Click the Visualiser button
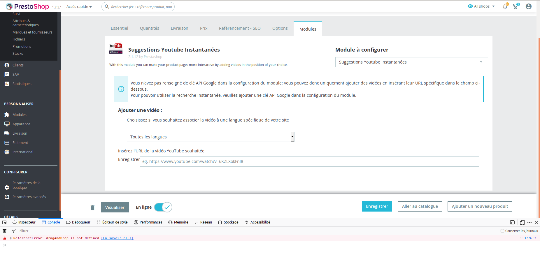Image resolution: width=540 pixels, height=271 pixels. (115, 207)
